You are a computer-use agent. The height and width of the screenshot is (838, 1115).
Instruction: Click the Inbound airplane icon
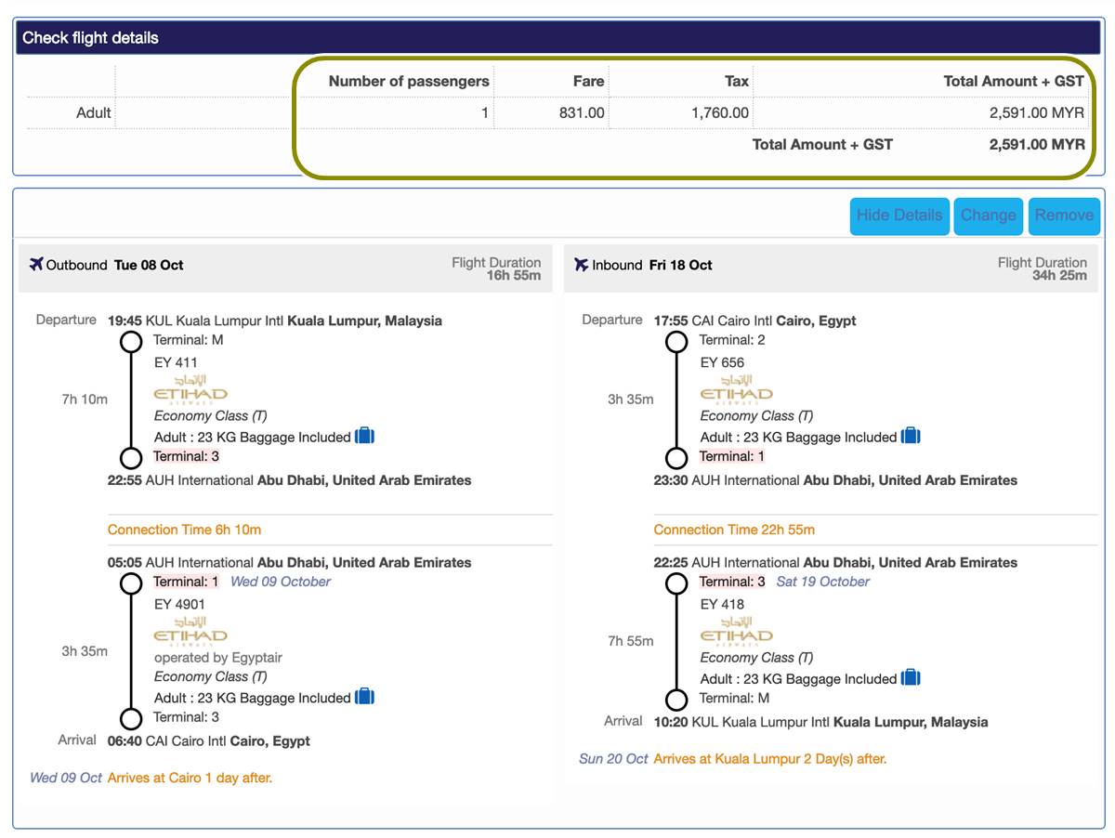(582, 265)
